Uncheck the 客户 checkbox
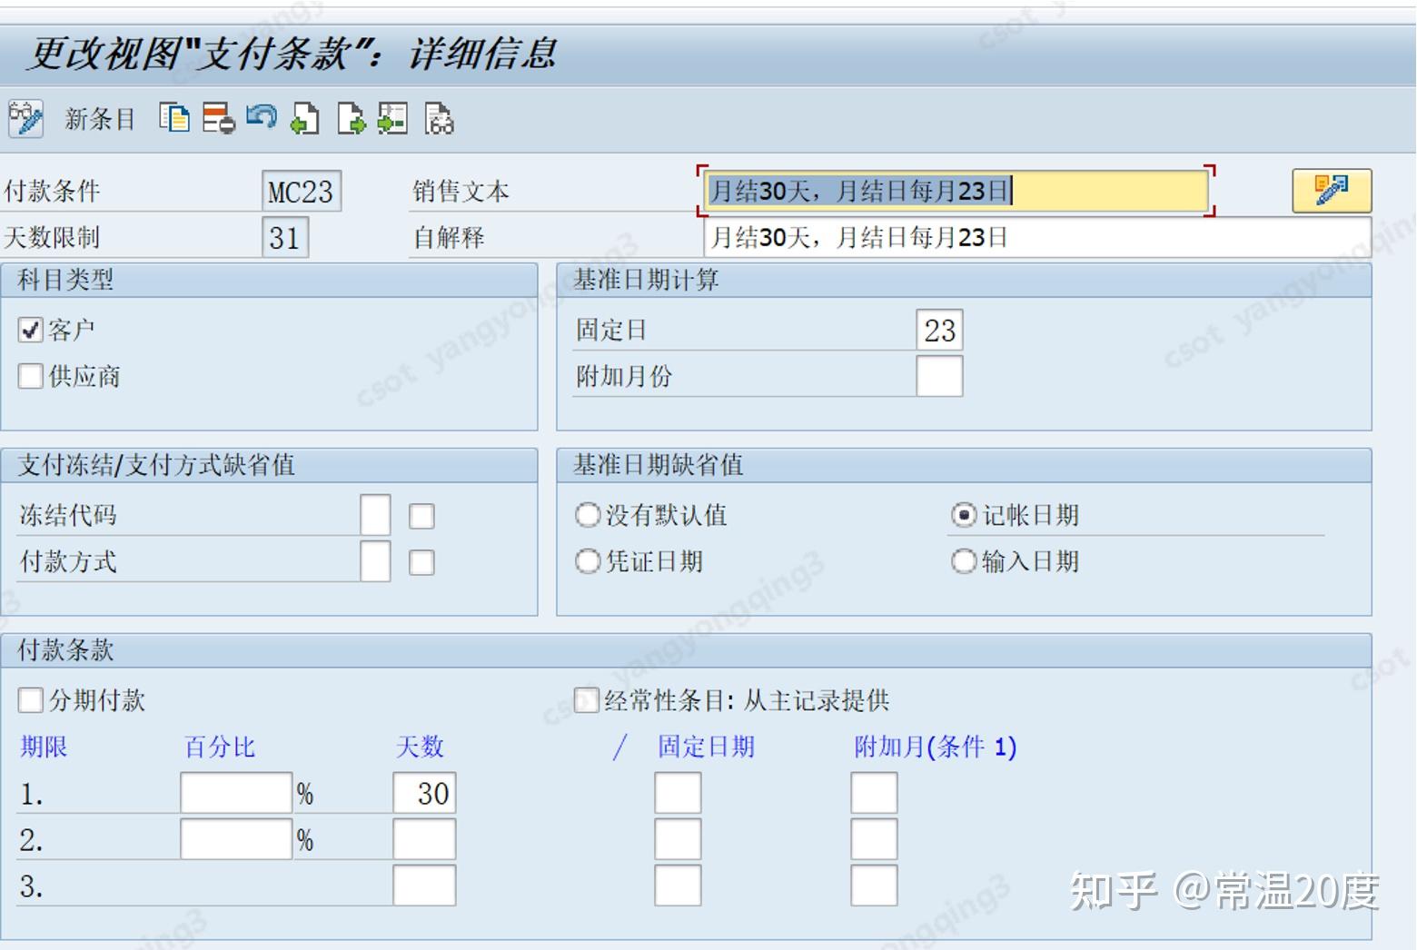This screenshot has height=950, width=1417. click(x=30, y=329)
